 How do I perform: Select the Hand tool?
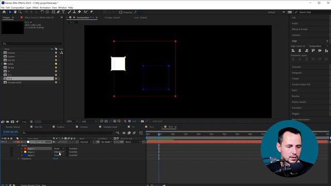point(15,12)
